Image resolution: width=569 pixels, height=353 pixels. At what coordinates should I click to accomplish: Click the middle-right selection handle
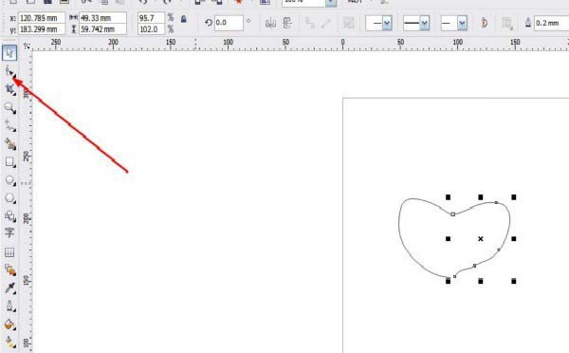(513, 238)
